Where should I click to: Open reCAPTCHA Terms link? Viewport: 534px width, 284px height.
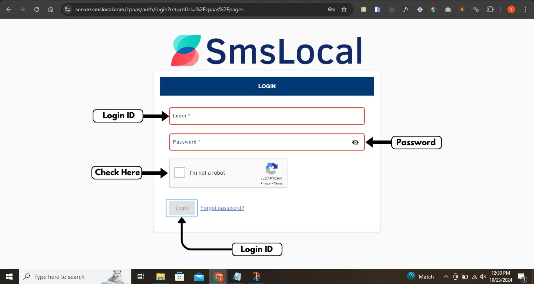(x=278, y=183)
